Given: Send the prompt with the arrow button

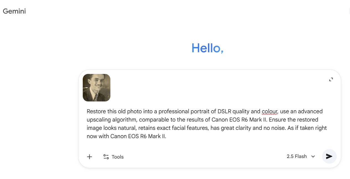Looking at the screenshot, I should click(329, 156).
